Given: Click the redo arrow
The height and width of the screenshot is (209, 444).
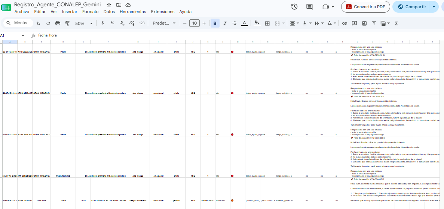Looking at the screenshot, I should (48, 23).
